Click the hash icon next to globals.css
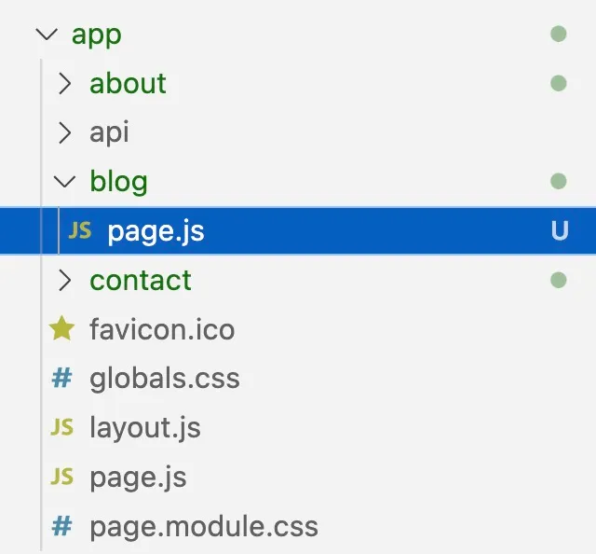This screenshot has width=596, height=554. [62, 378]
